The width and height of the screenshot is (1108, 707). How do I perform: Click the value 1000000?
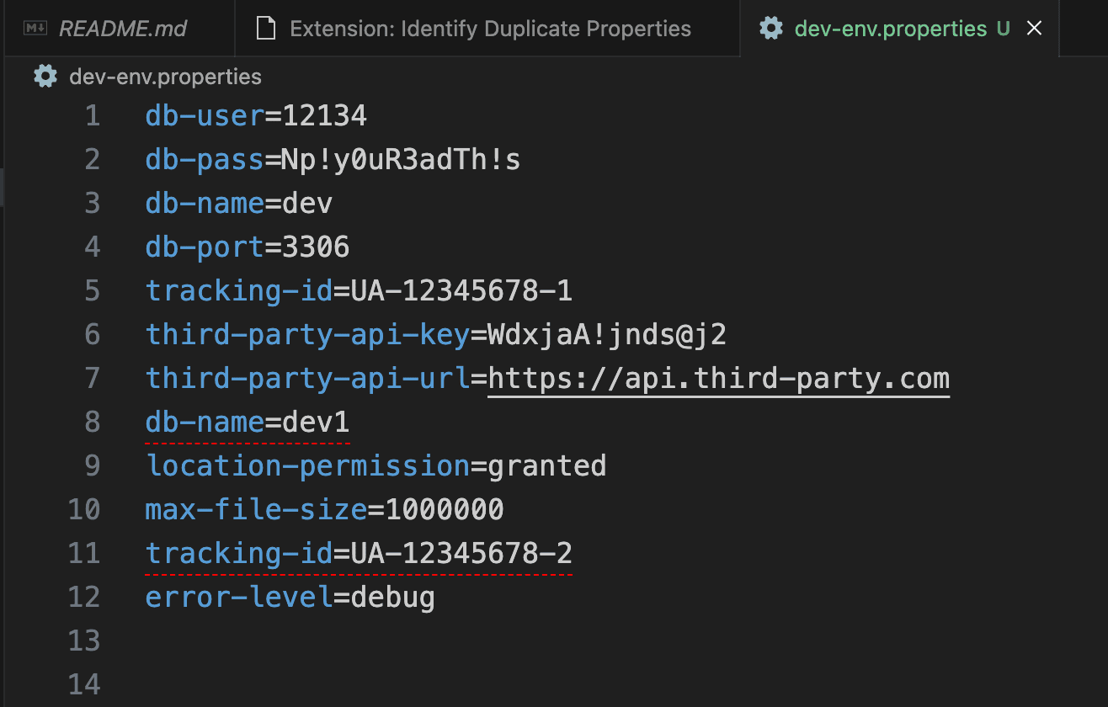click(x=445, y=509)
